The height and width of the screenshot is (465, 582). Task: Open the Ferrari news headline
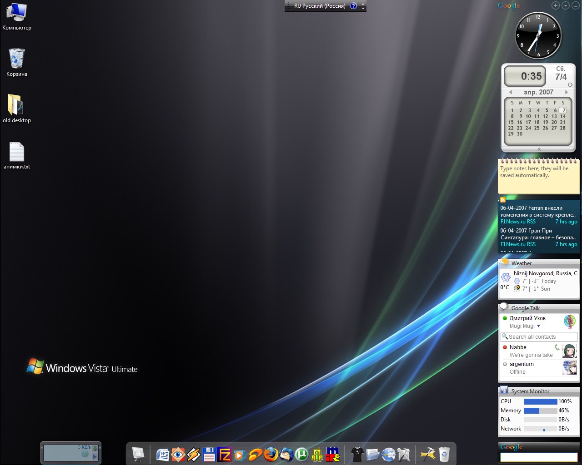(x=538, y=211)
